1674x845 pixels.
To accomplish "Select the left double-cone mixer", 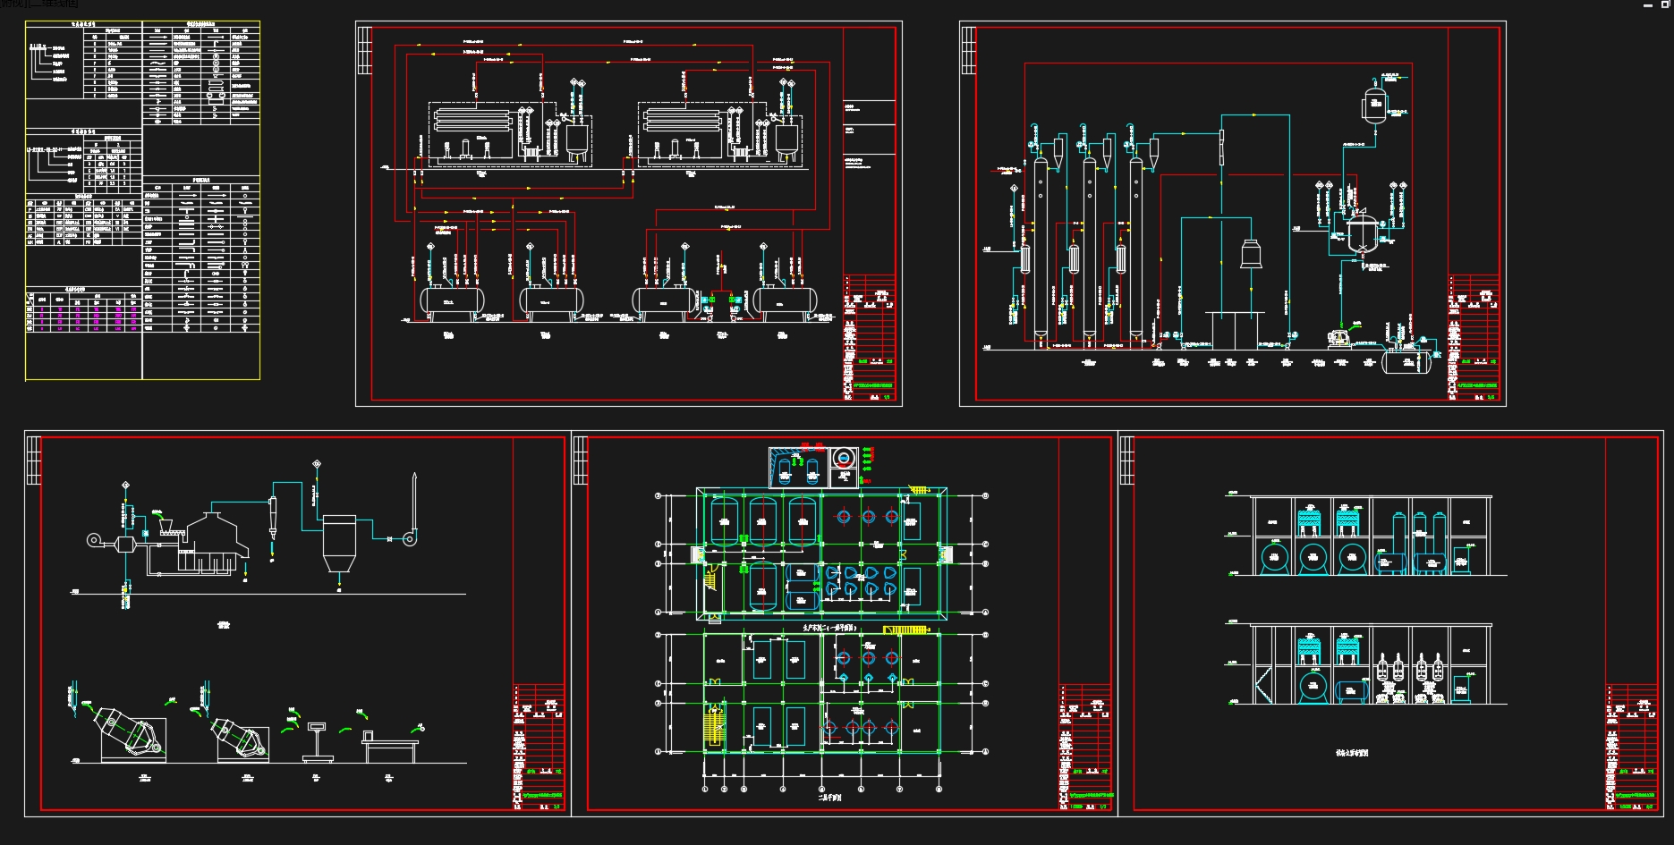I will (133, 736).
